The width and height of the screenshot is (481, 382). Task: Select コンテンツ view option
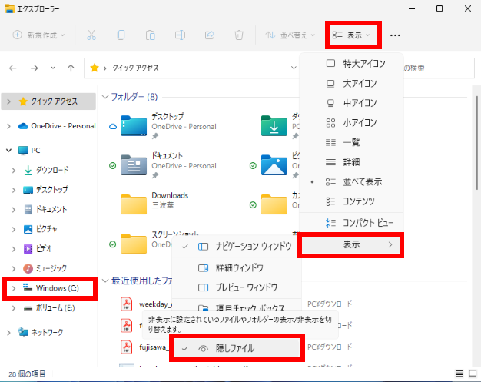[x=352, y=201]
